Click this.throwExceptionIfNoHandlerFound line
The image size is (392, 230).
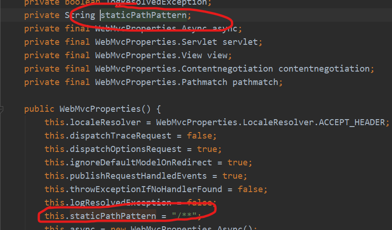pos(156,189)
